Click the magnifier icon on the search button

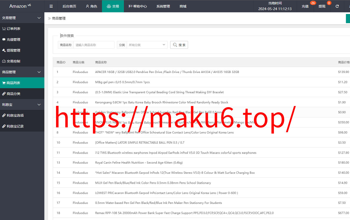coord(175,45)
